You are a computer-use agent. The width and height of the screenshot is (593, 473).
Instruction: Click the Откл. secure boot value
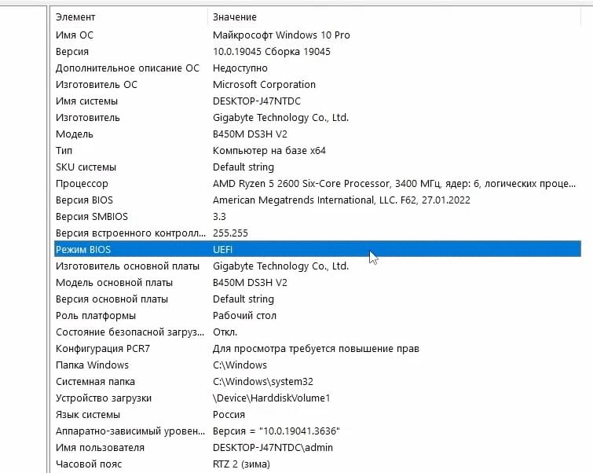225,332
